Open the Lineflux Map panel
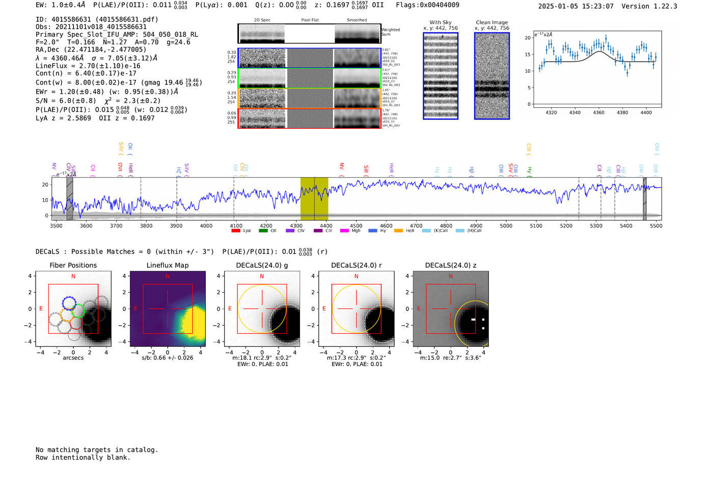 coord(168,309)
